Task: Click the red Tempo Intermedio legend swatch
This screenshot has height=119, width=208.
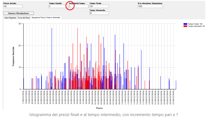Action: pos(185,26)
